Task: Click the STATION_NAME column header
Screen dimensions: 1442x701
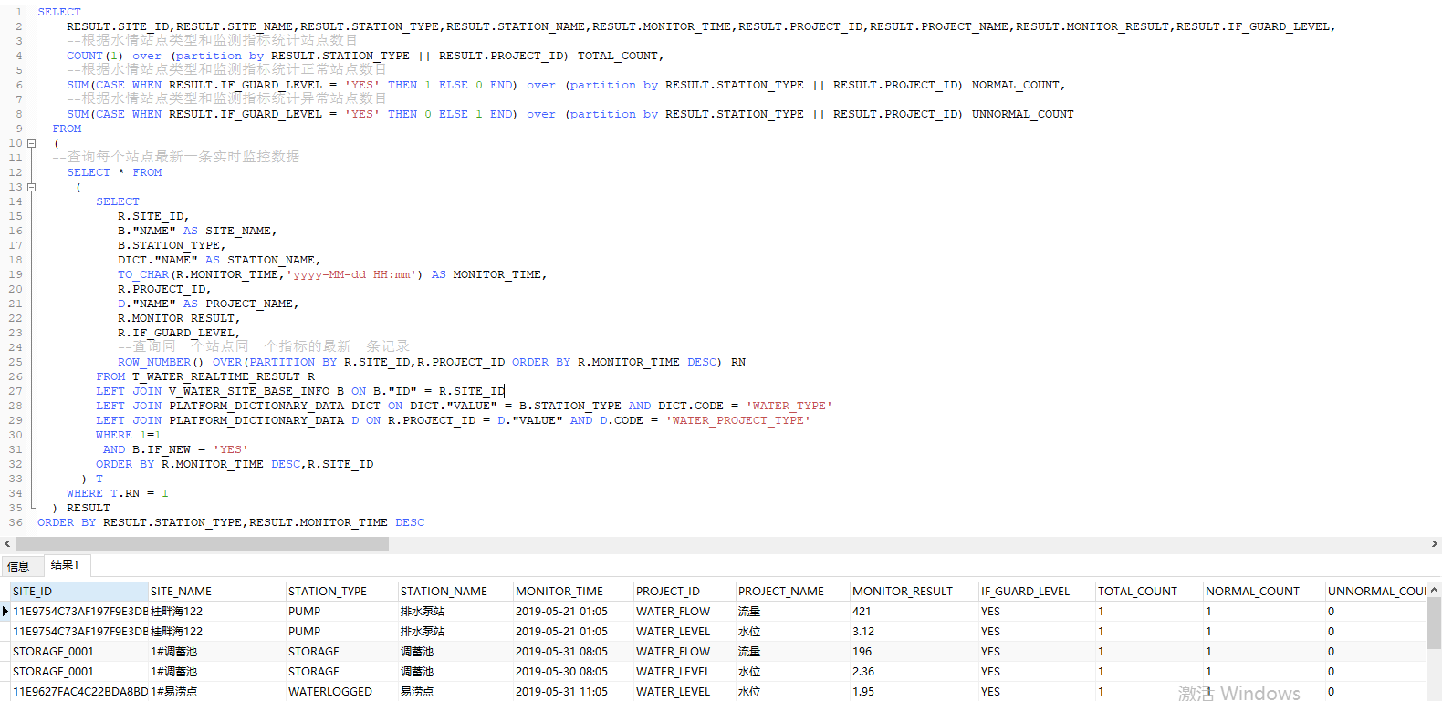Action: (455, 591)
